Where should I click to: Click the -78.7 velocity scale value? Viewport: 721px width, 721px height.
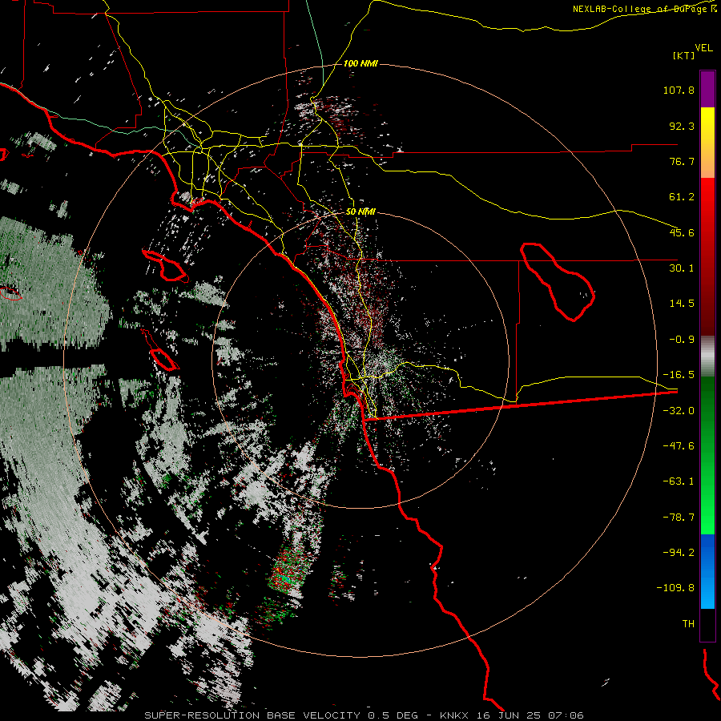click(679, 518)
